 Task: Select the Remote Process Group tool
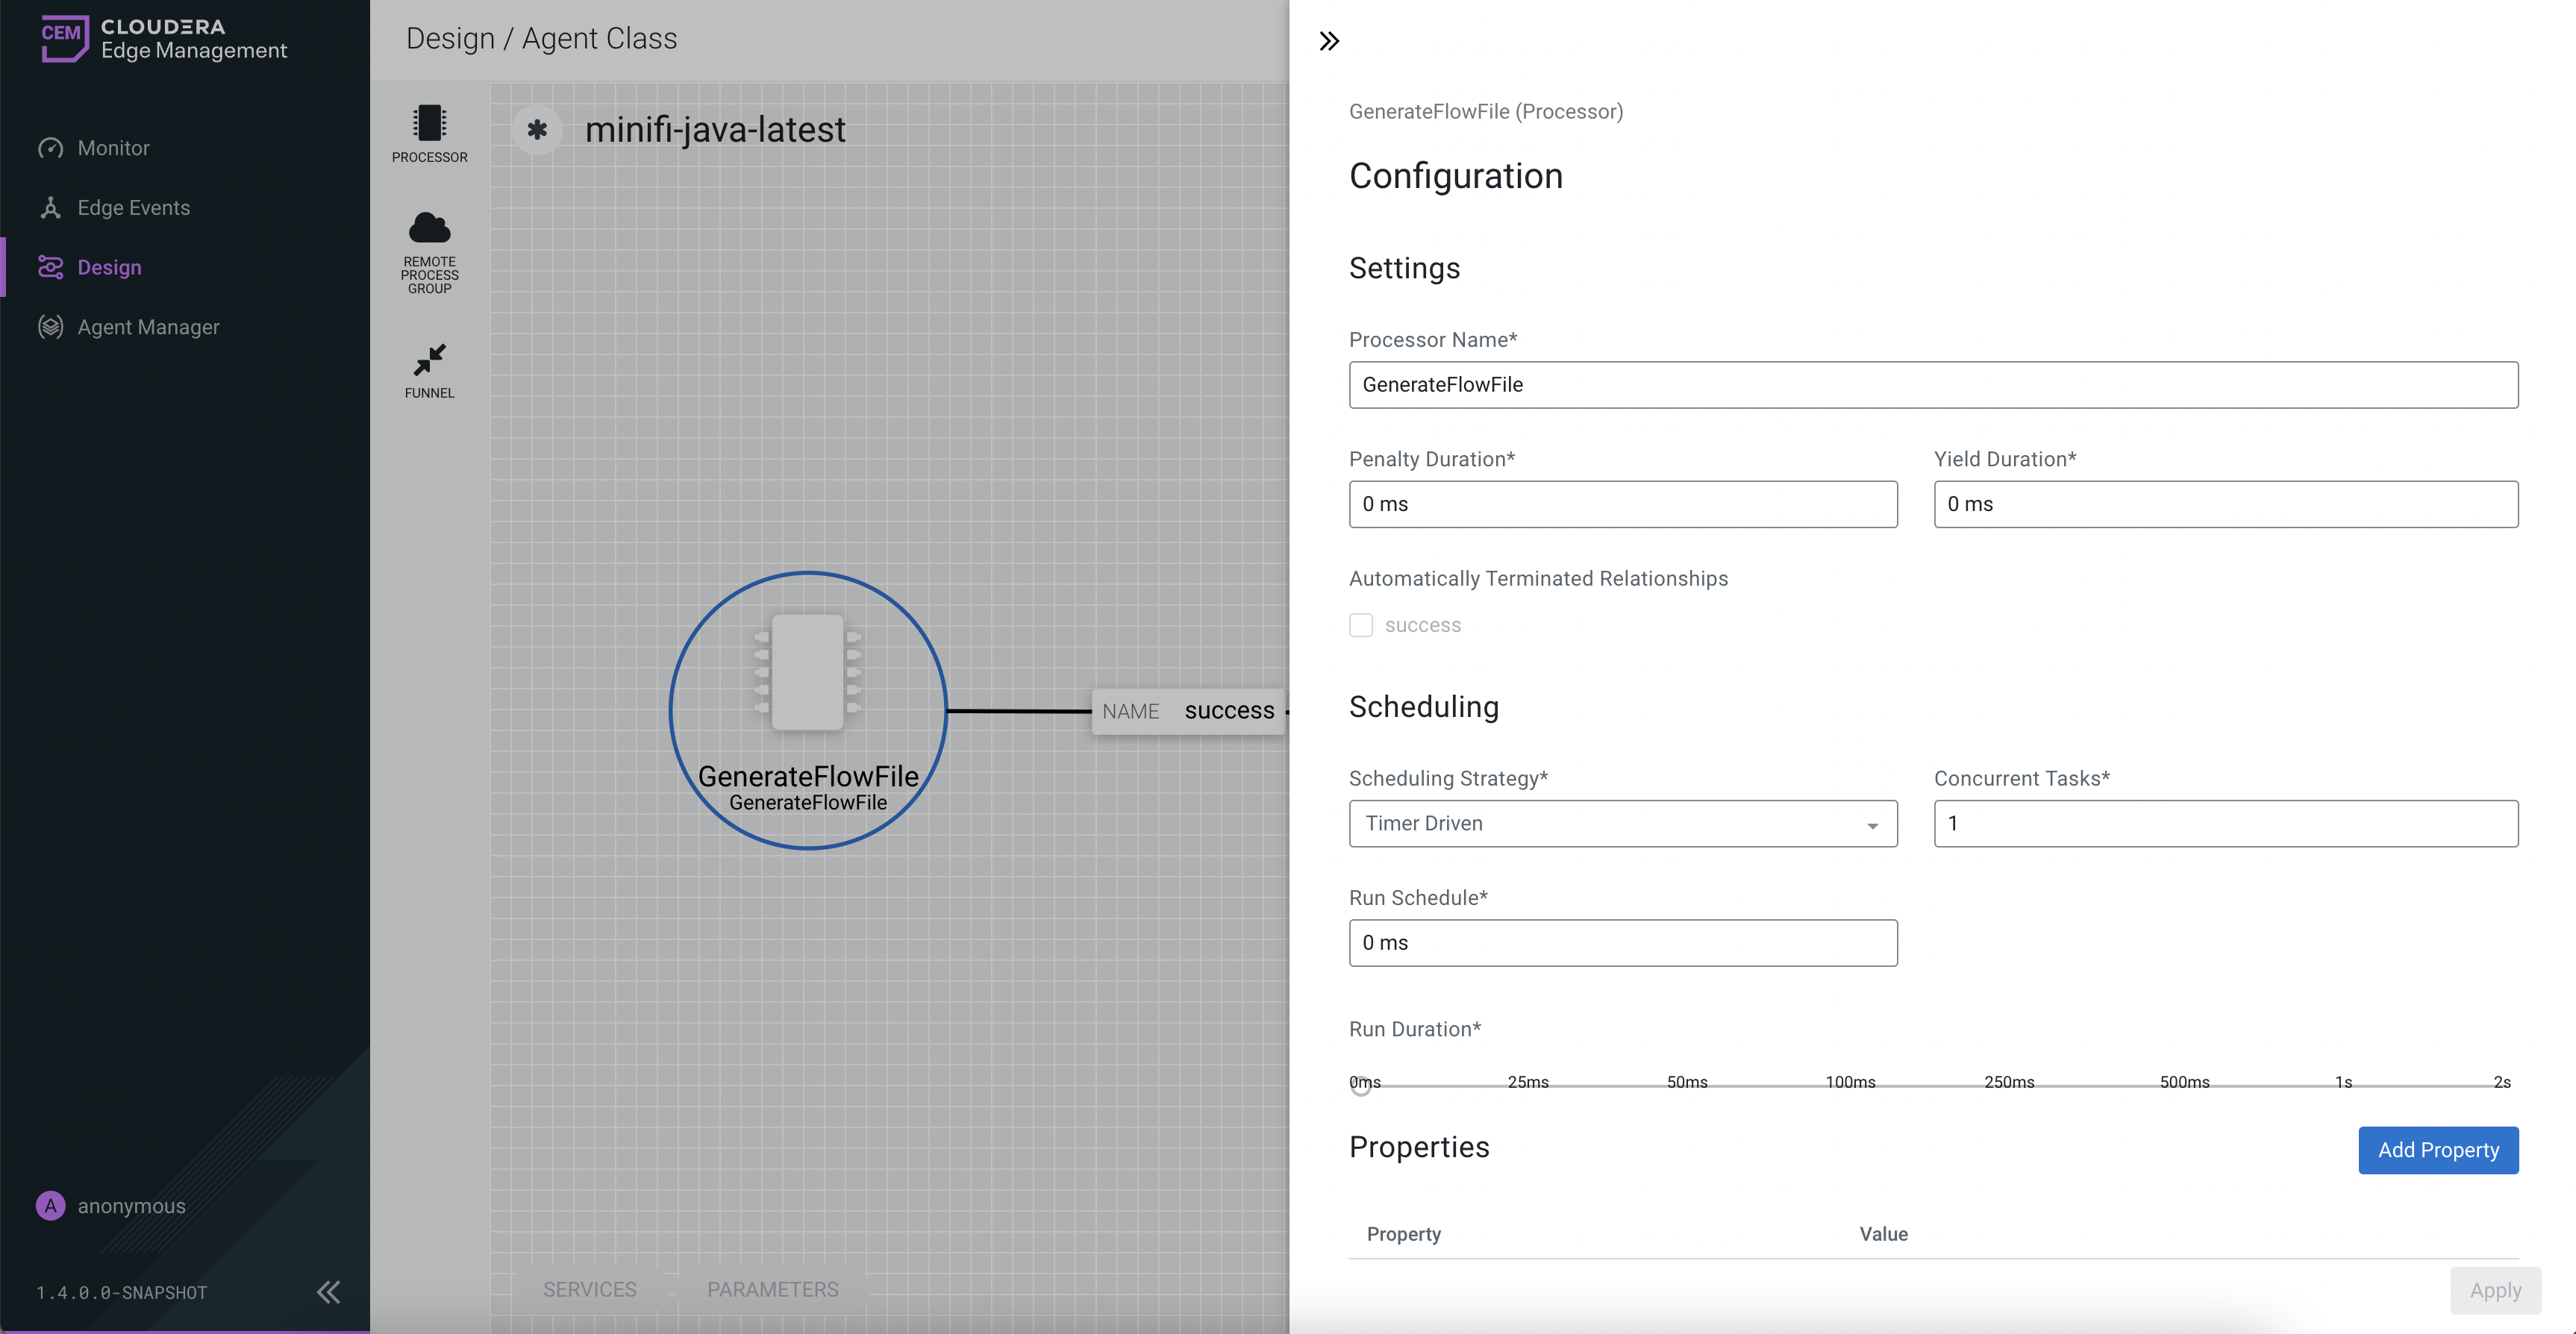click(429, 250)
